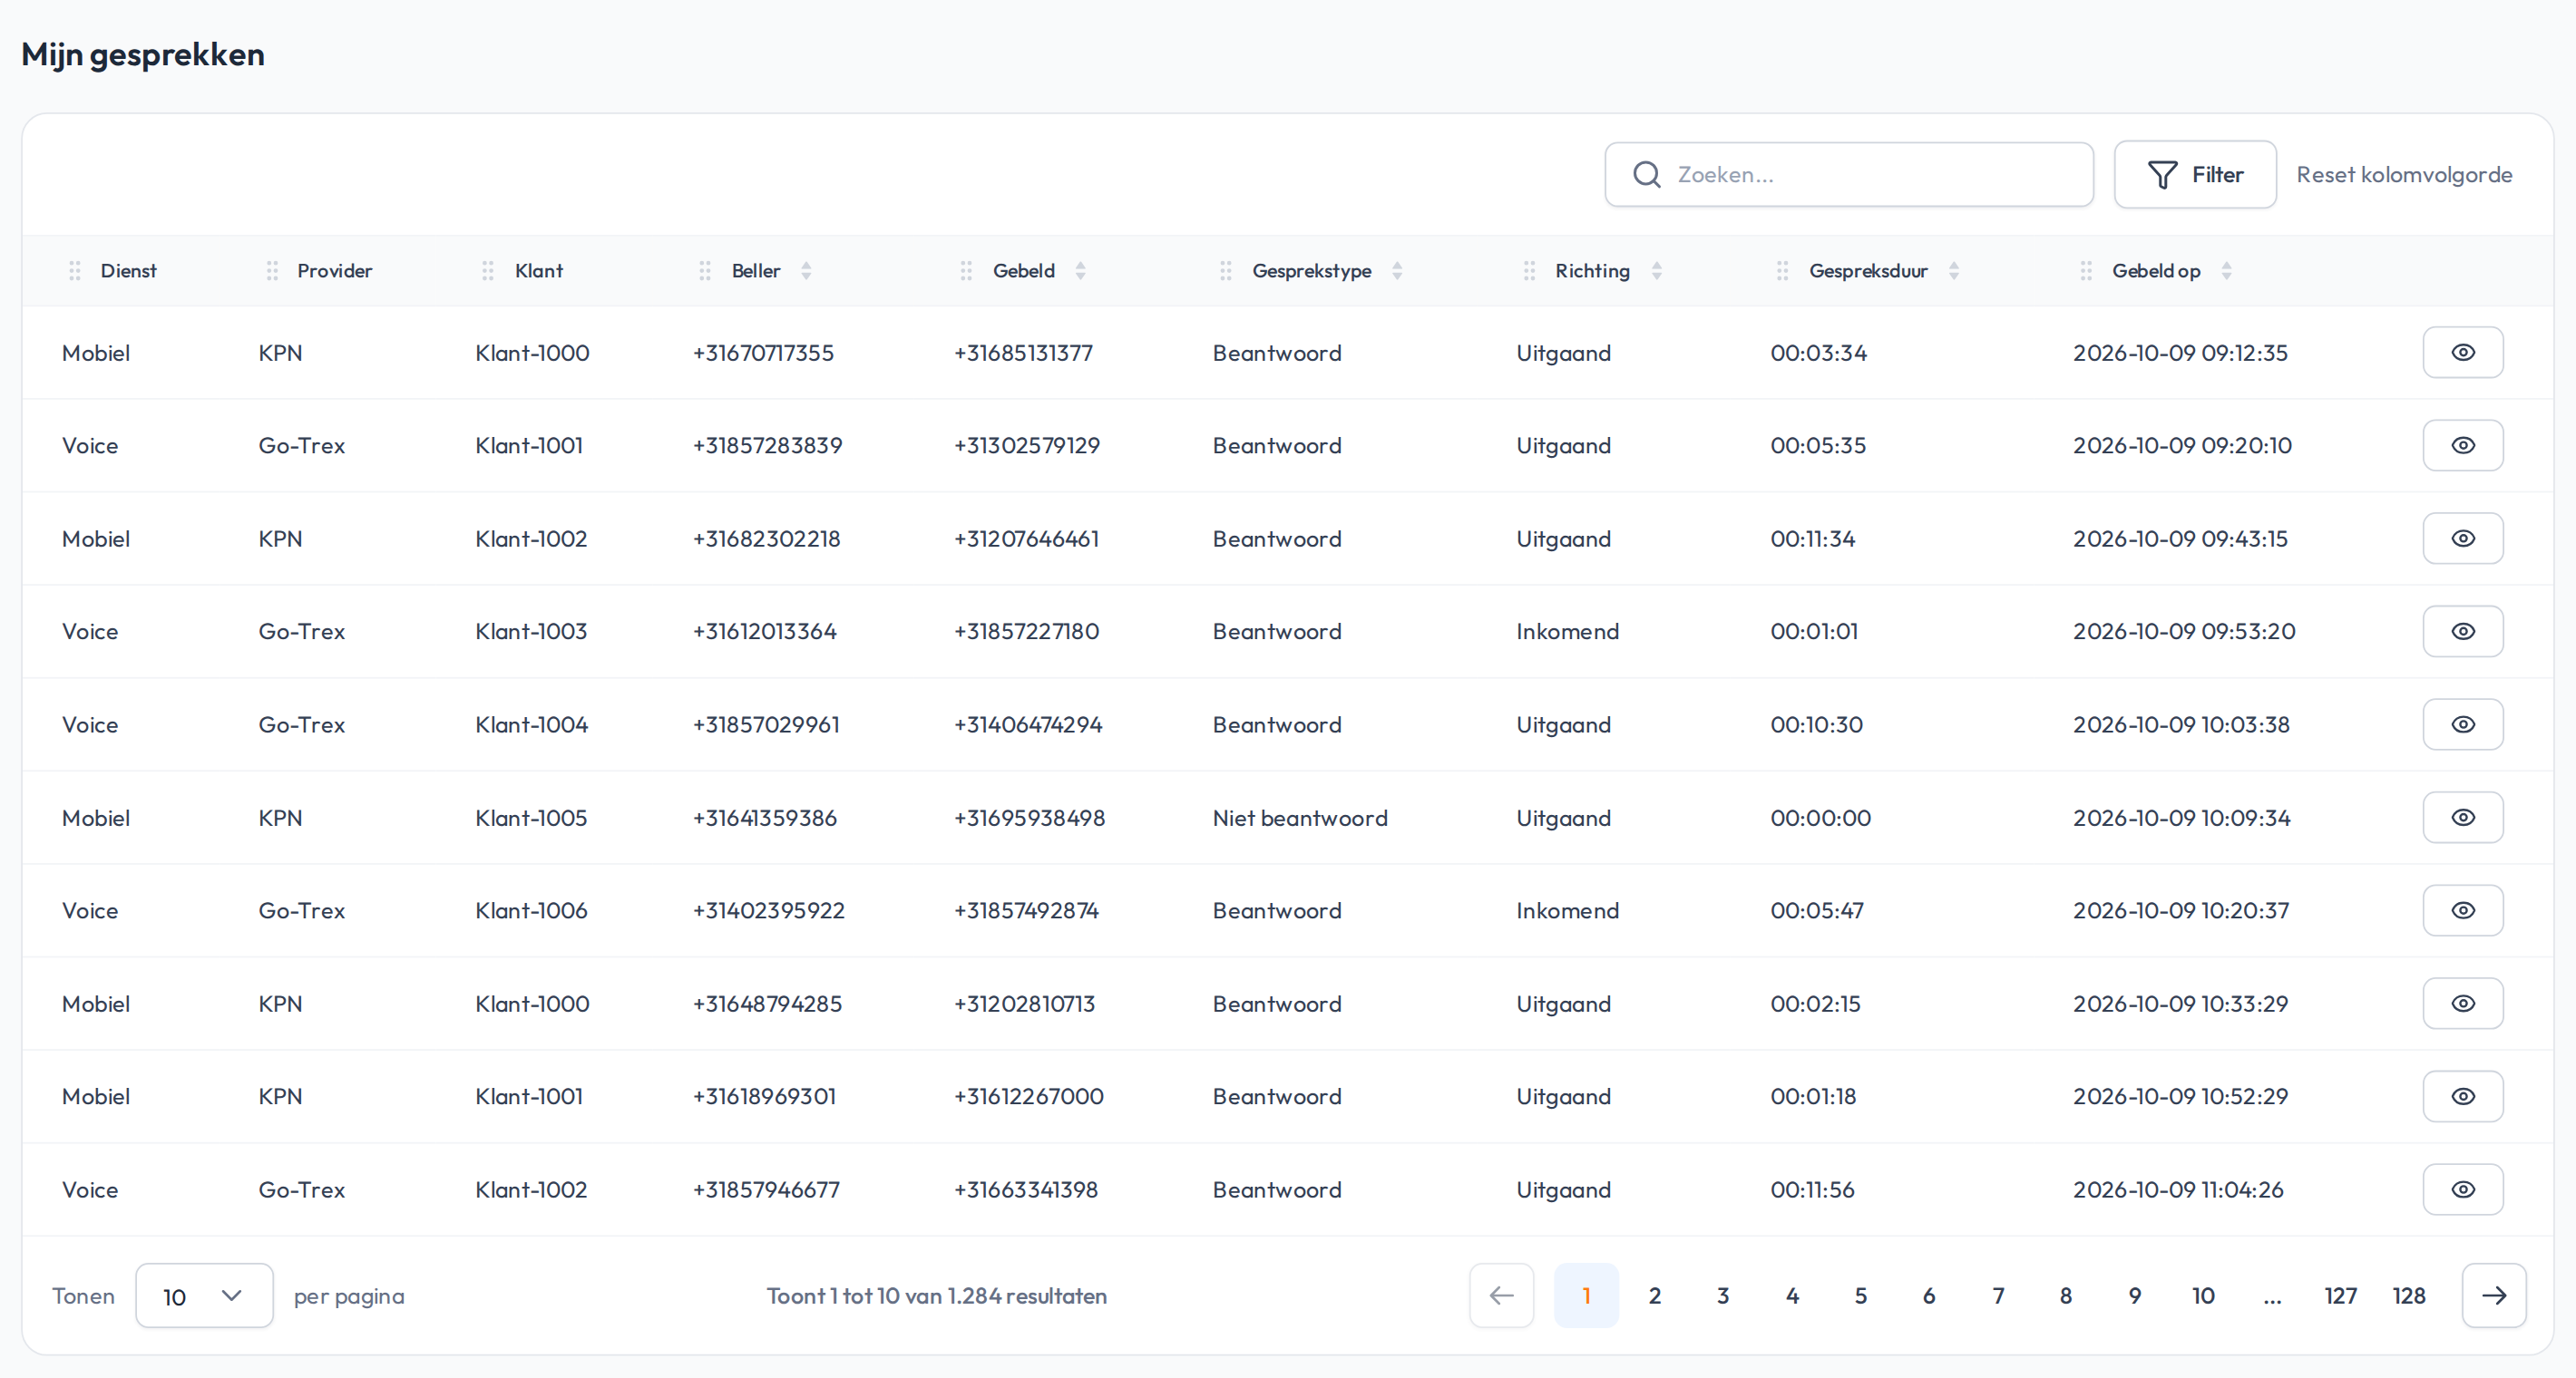
Task: Go to page 127
Action: pos(2340,1296)
